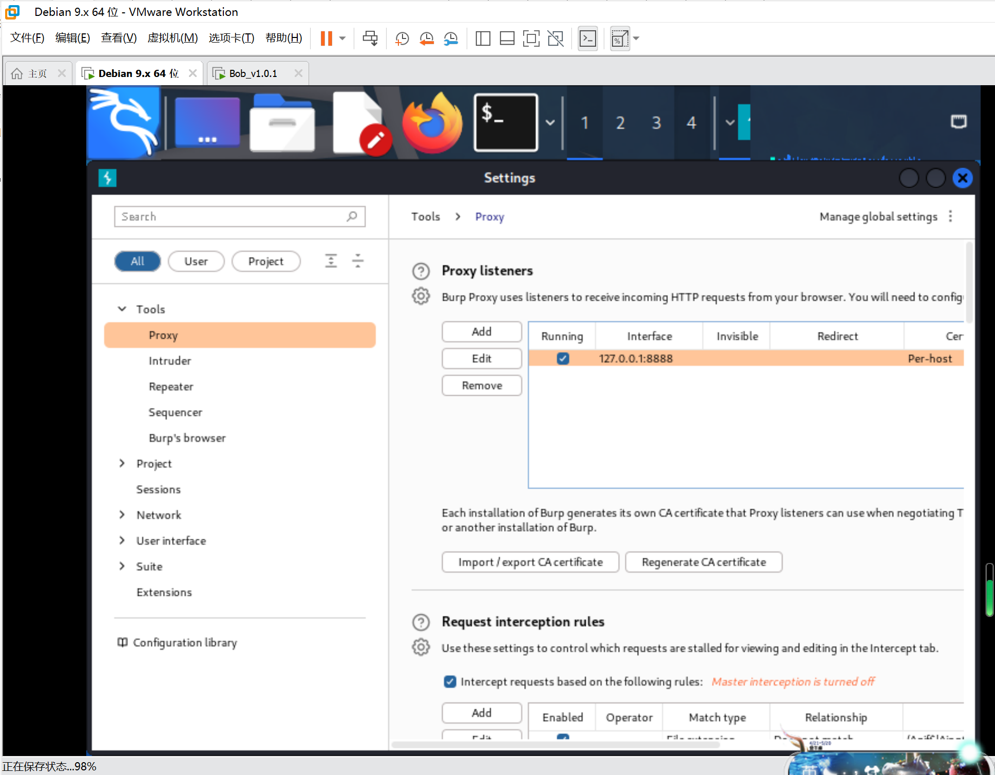Click the Request interception rules help icon

pyautogui.click(x=421, y=622)
